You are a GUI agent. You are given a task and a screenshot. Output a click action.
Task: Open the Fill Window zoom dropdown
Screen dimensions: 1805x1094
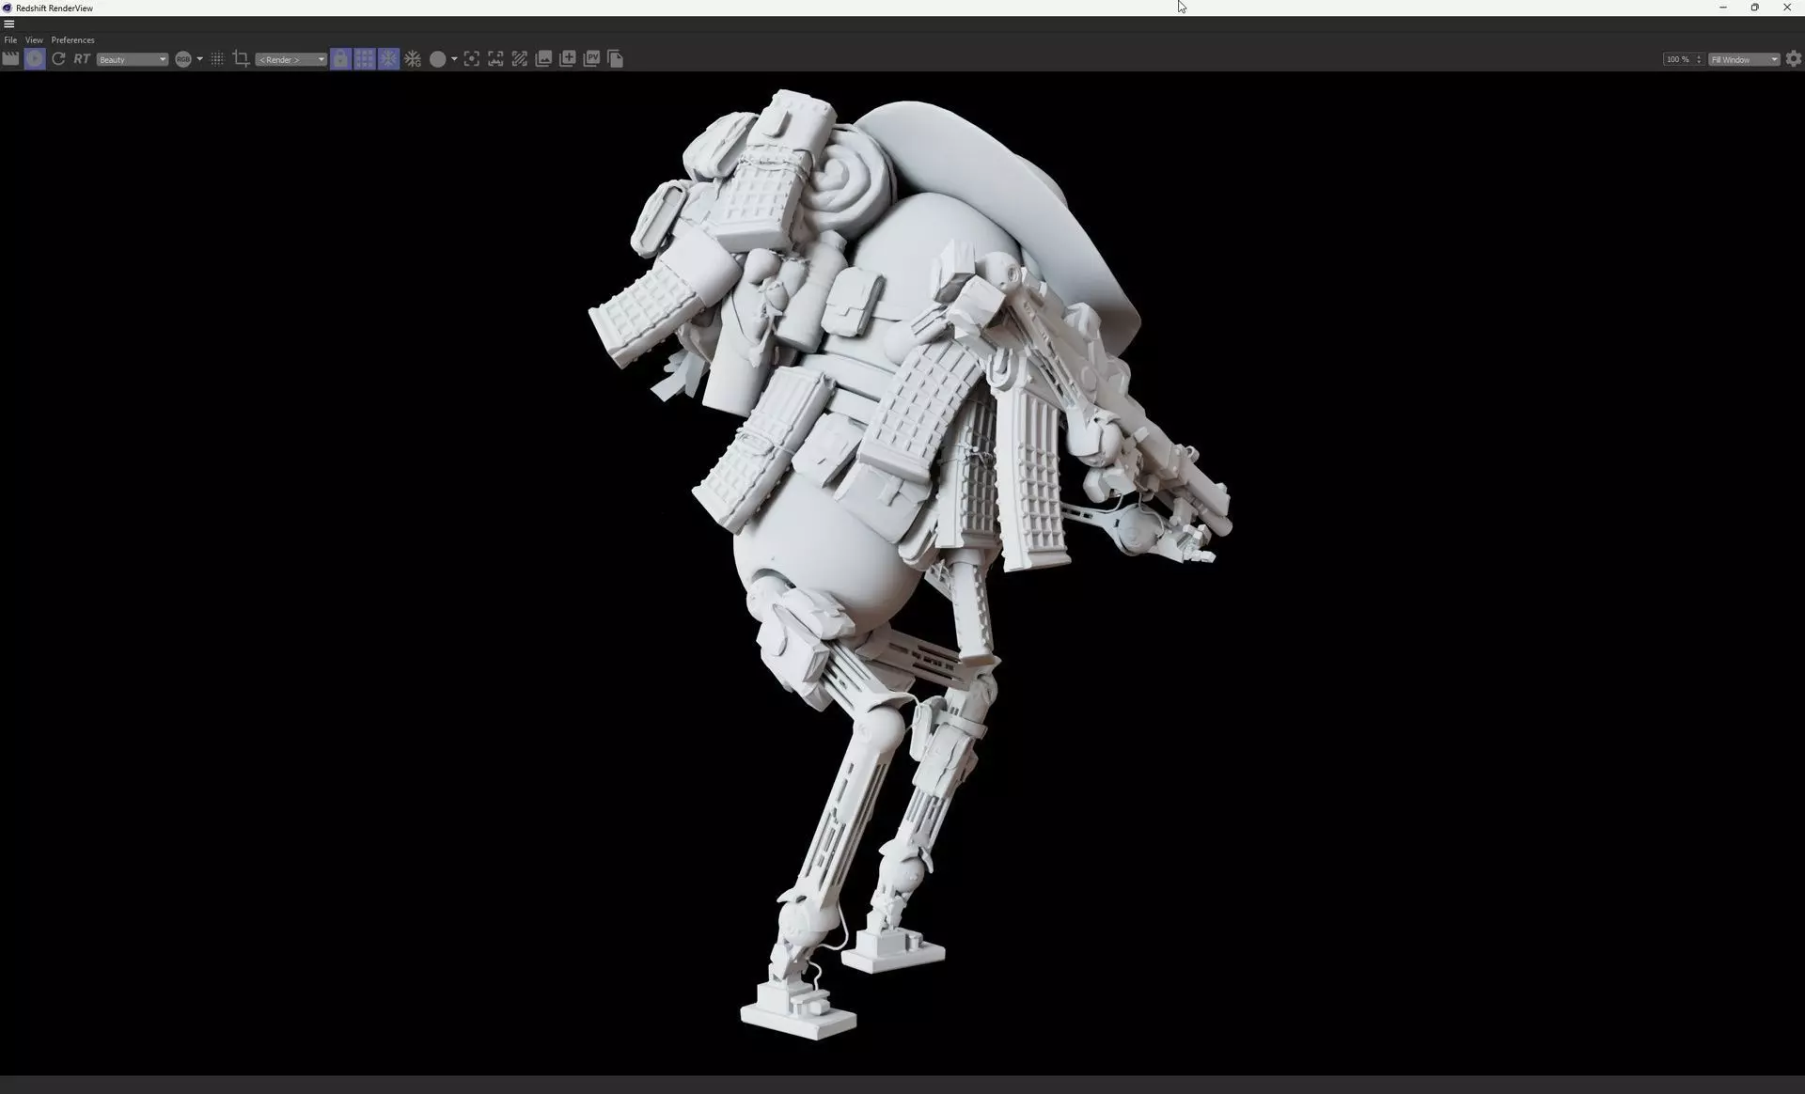[x=1744, y=59]
